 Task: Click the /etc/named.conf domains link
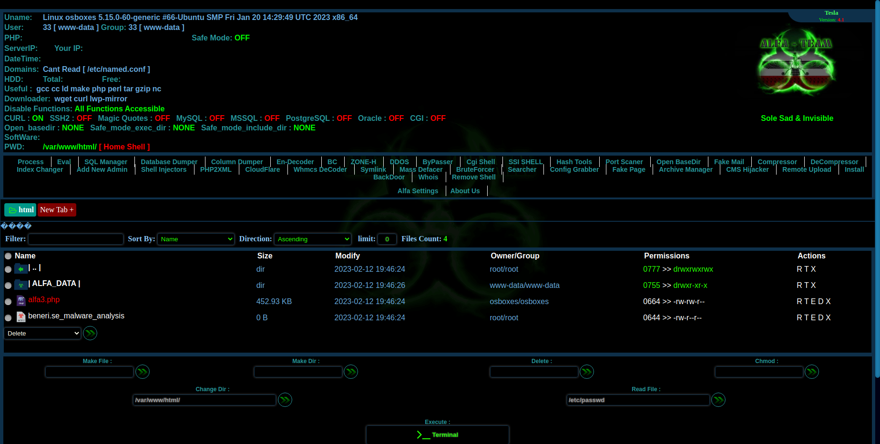pyautogui.click(x=117, y=69)
